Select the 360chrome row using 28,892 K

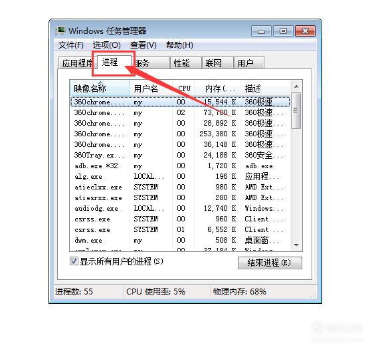click(180, 123)
